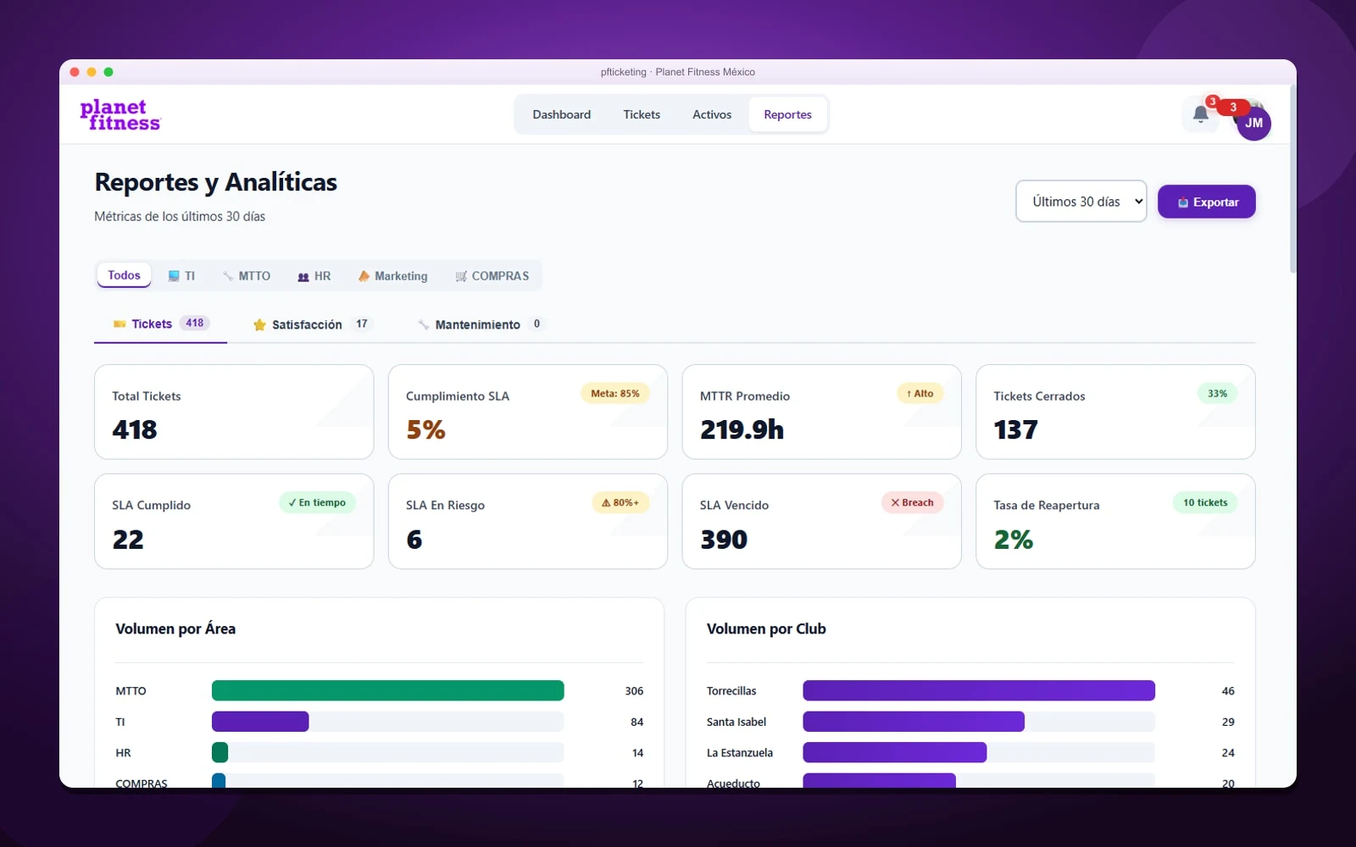Image resolution: width=1356 pixels, height=847 pixels.
Task: Click the Santa Isabel volume bar
Action: tap(914, 722)
